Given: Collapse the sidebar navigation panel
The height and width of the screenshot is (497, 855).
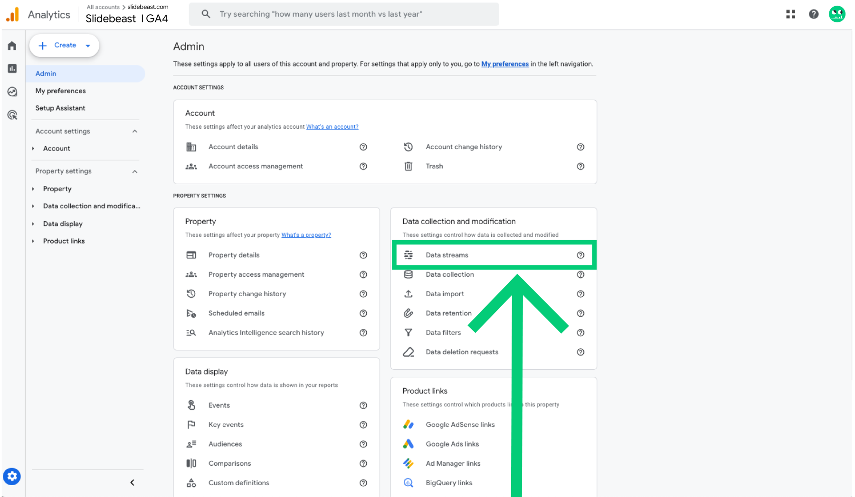Looking at the screenshot, I should coord(133,483).
